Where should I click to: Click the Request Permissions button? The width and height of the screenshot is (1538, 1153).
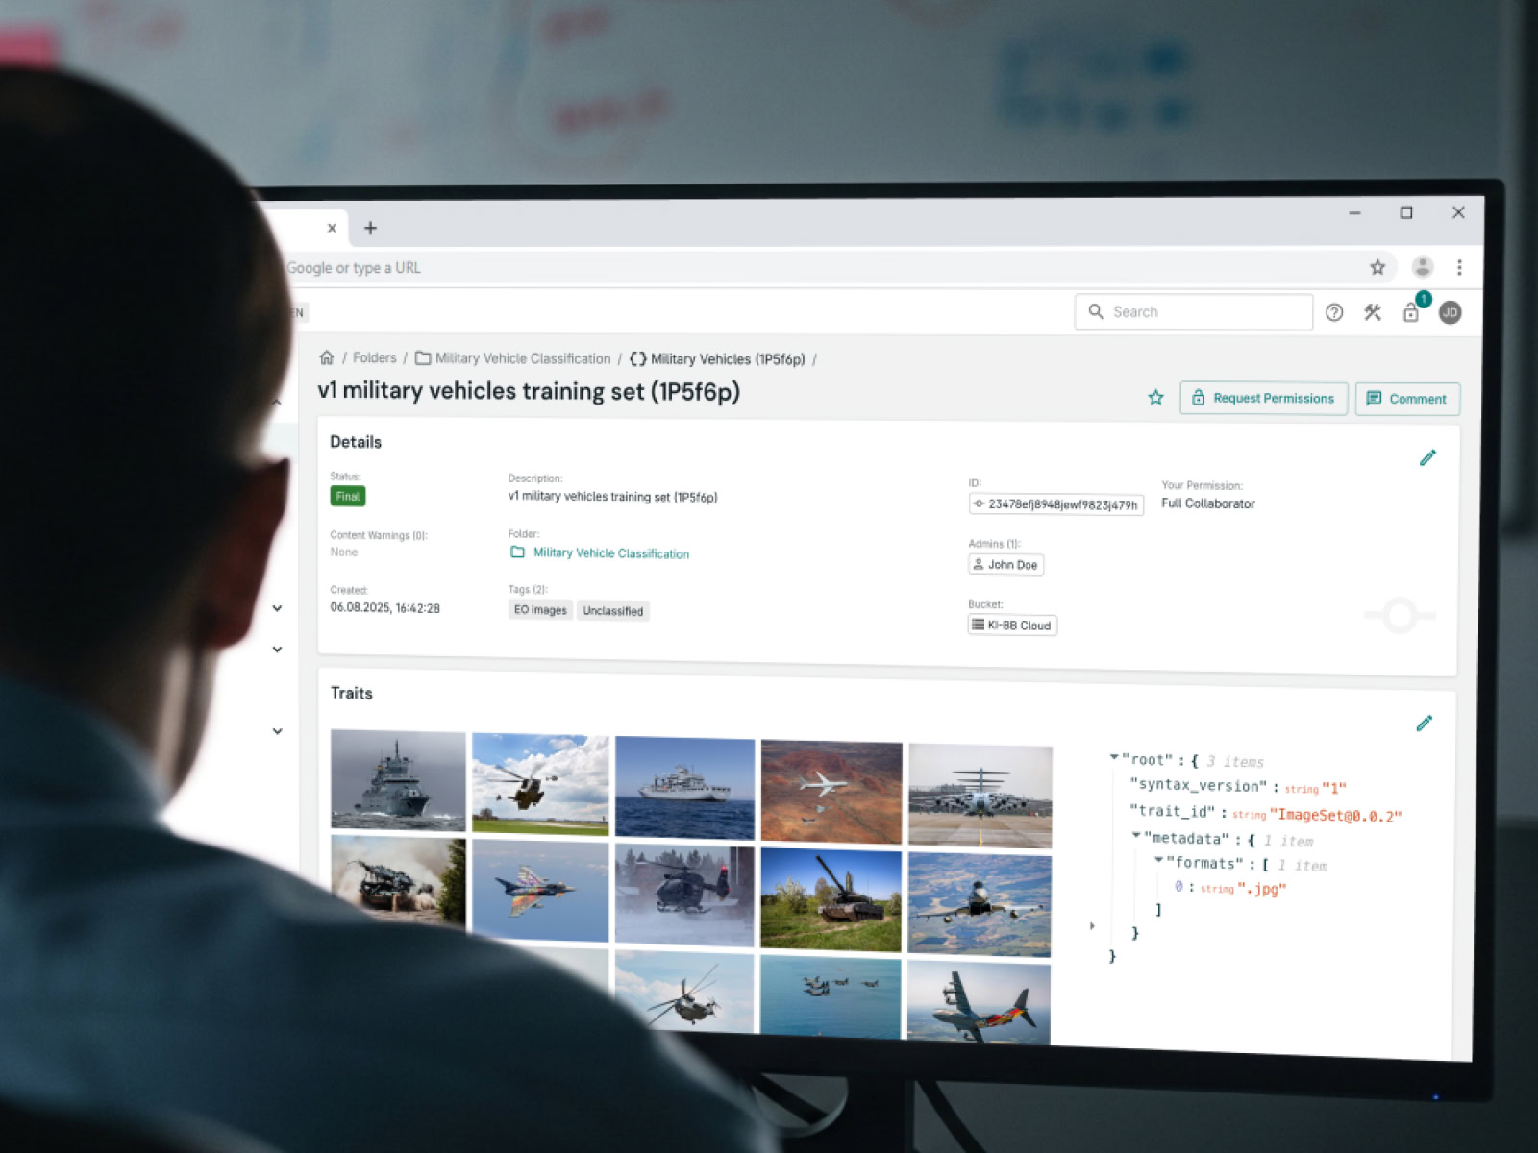[1263, 398]
